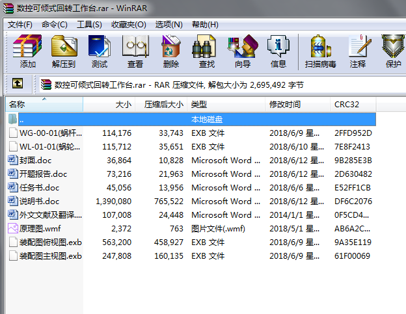Open the 命令(C) menu
406x314 pixels.
click(55, 25)
